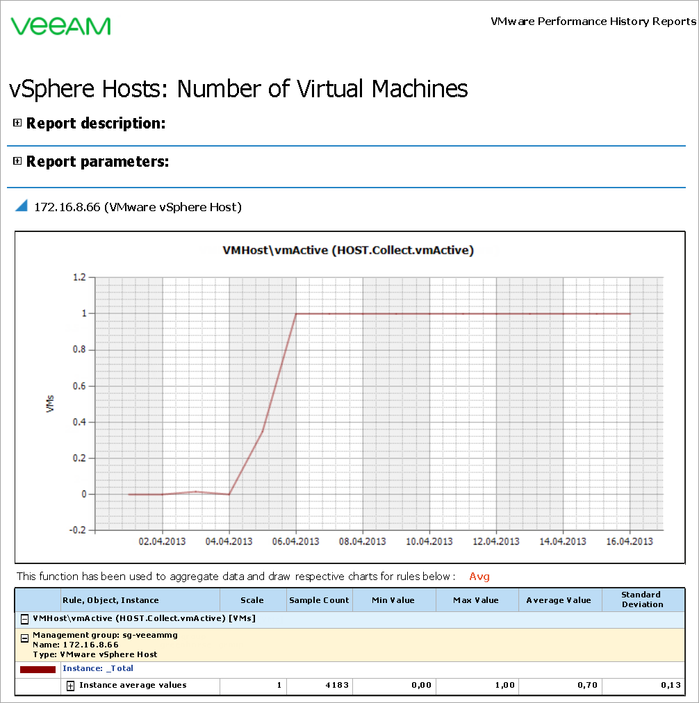
Task: Click the vSphere Hosts: Number of Virtual Machines title
Action: (238, 88)
